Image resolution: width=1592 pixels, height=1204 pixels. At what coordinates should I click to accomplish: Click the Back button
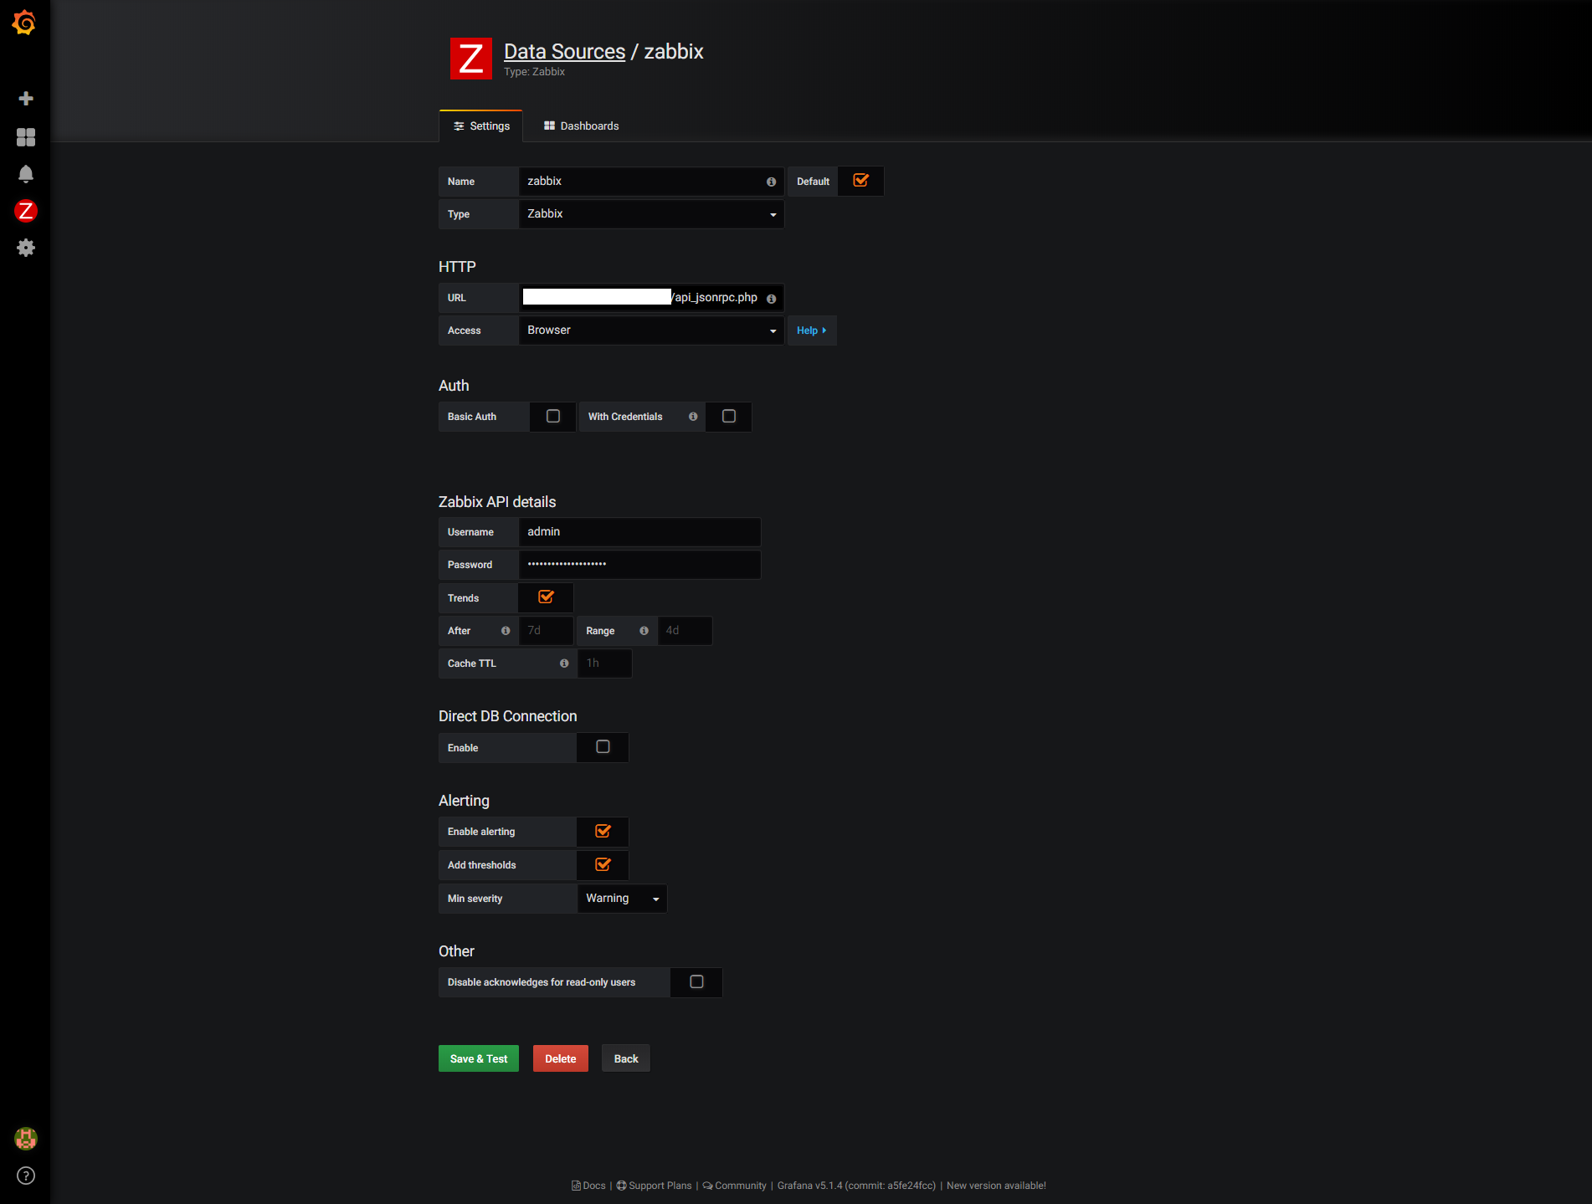[626, 1058]
